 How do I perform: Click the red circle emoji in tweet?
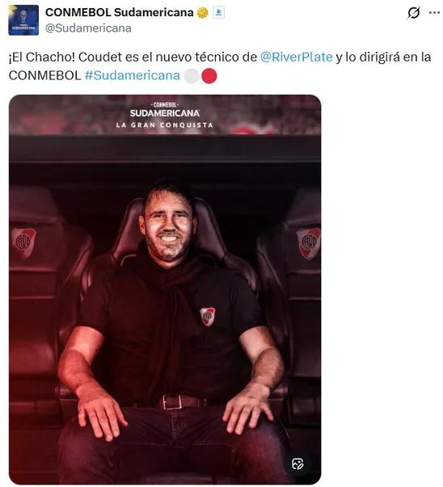coord(209,76)
